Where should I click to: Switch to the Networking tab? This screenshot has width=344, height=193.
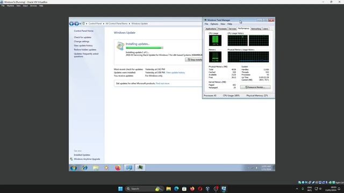256,29
